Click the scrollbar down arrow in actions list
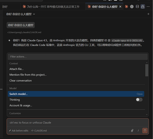The width and height of the screenshot is (153, 139). coord(147,115)
